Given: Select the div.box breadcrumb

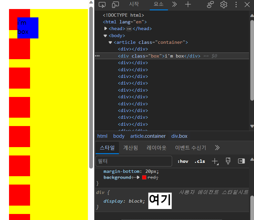Looking at the screenshot, I should pos(179,136).
